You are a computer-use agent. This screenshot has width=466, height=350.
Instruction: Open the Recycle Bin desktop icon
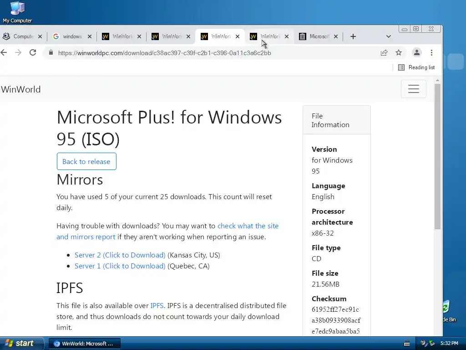449,311
